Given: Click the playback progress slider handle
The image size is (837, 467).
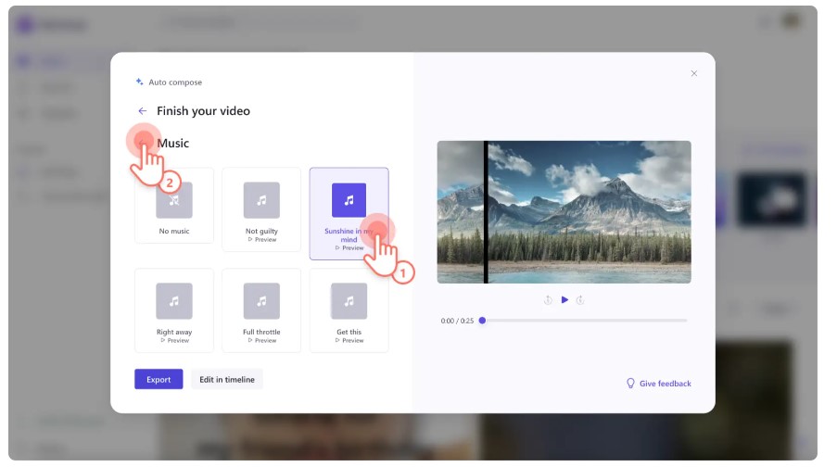Looking at the screenshot, I should pyautogui.click(x=482, y=321).
